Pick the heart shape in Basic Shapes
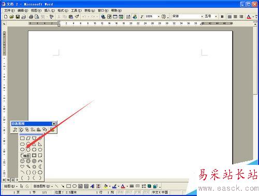The image size is (259, 196). (22, 167)
